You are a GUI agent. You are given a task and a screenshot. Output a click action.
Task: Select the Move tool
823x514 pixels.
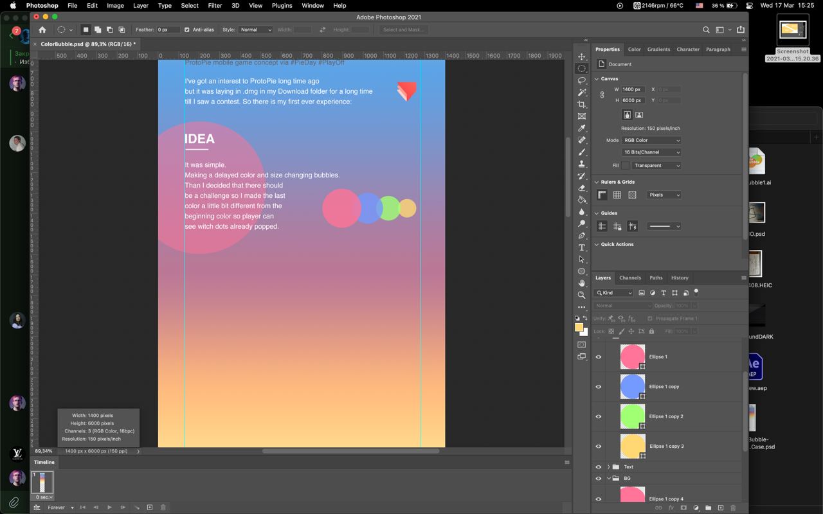(581, 57)
